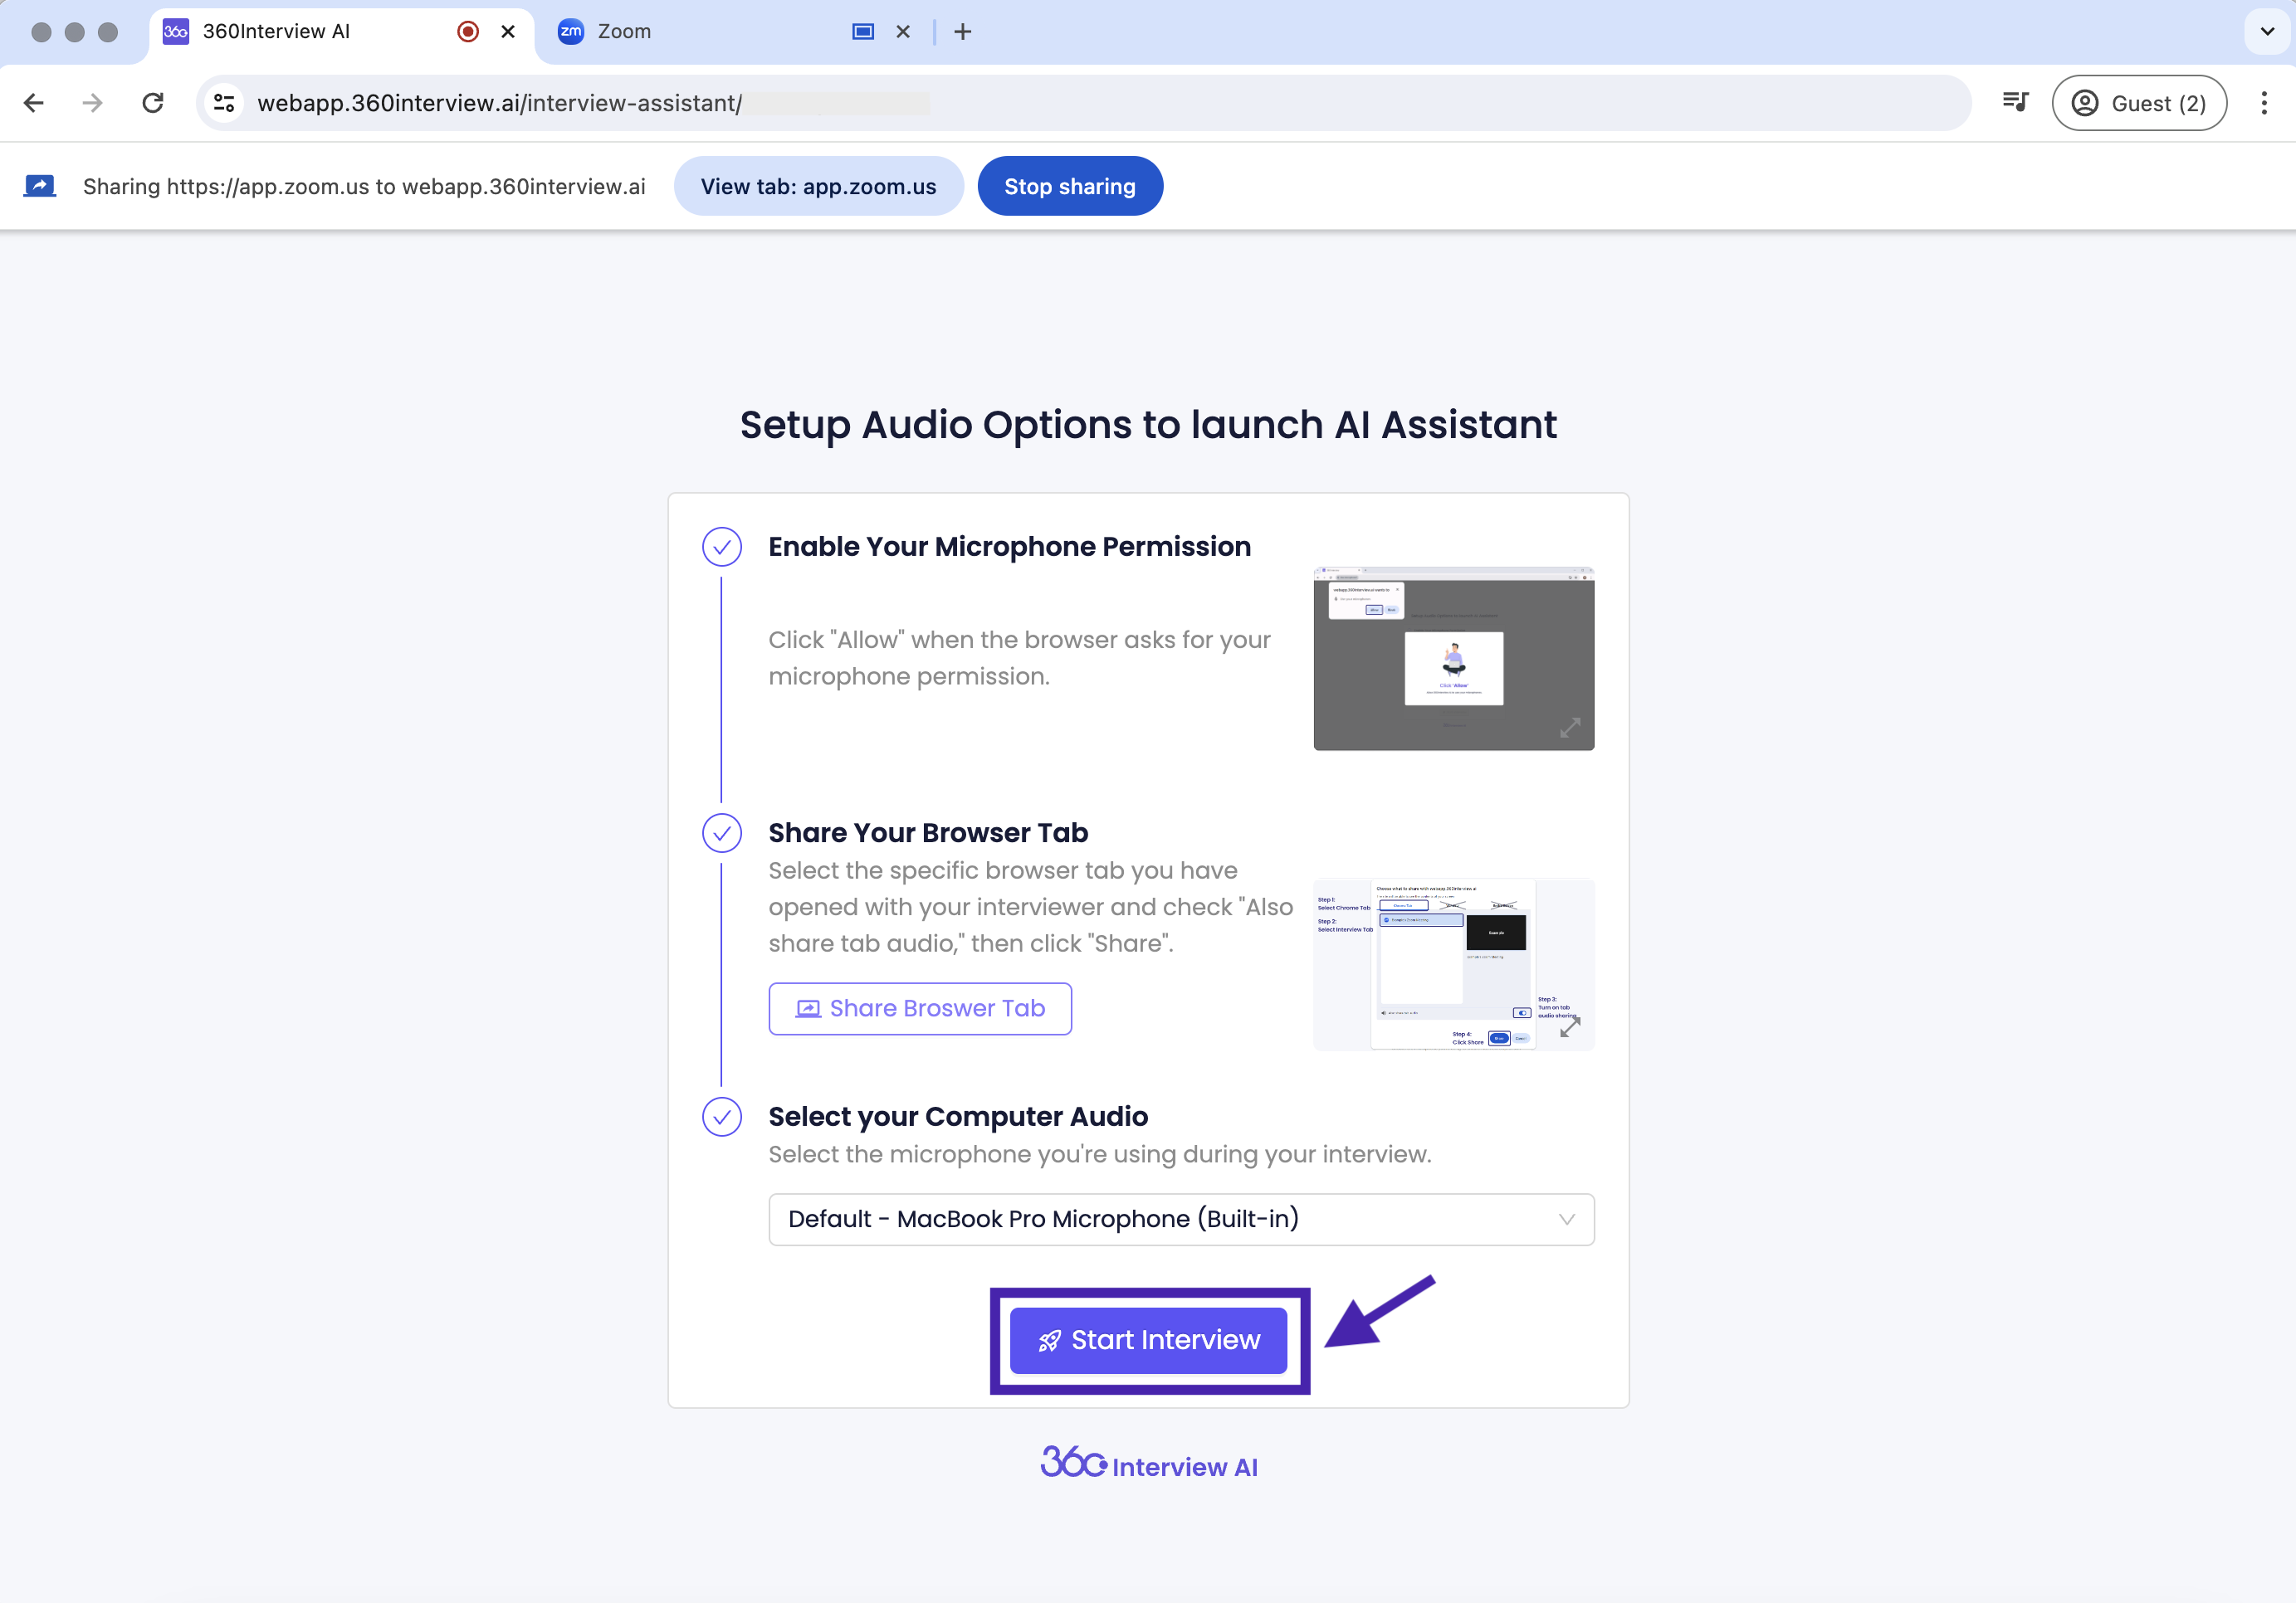Open Chrome three-dot menu
This screenshot has height=1603, width=2296.
(2264, 103)
